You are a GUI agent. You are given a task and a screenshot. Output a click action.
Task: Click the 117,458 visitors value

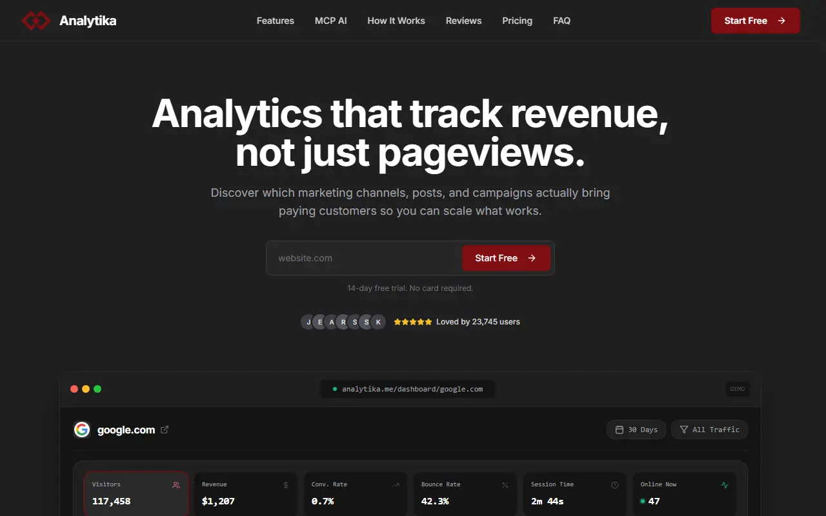(x=112, y=501)
